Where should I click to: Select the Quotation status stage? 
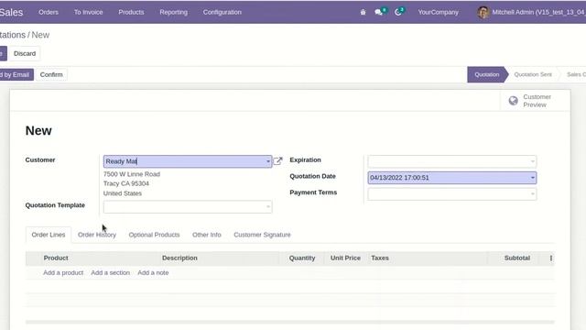click(x=486, y=74)
